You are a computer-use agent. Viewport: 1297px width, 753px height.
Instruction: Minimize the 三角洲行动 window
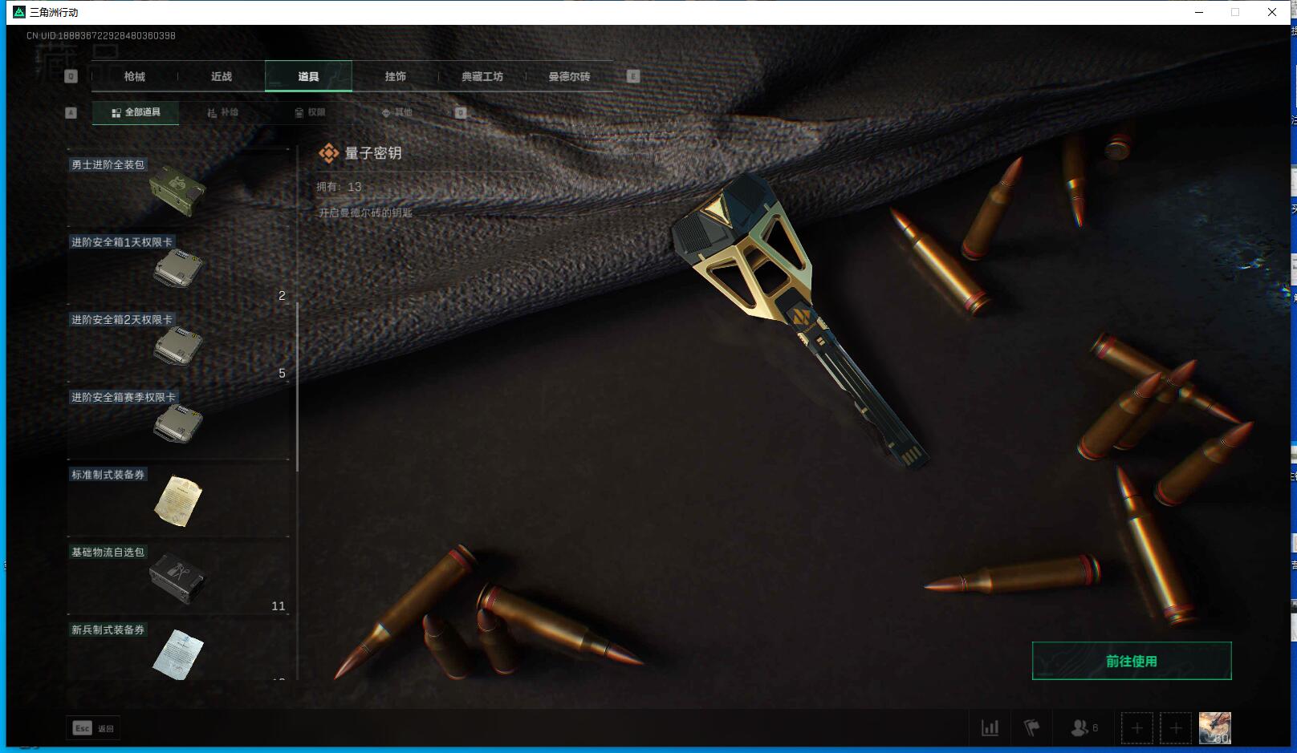pyautogui.click(x=1199, y=12)
